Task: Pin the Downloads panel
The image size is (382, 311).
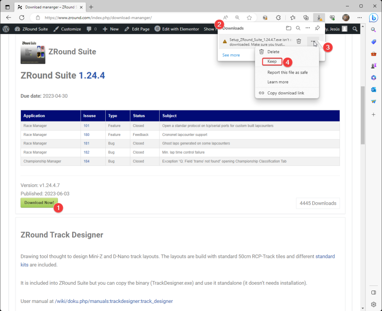Action: tap(317, 28)
